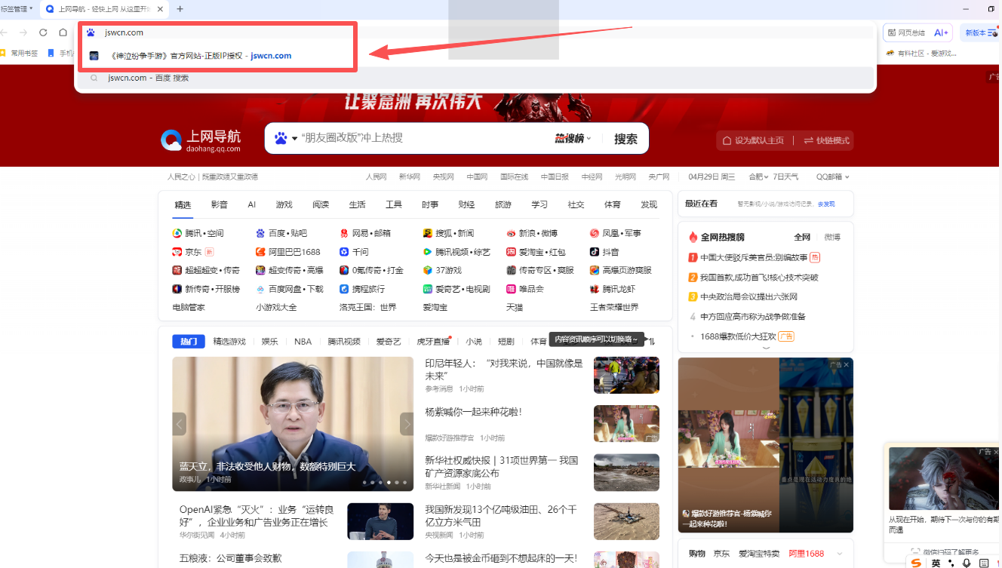The width and height of the screenshot is (1002, 568).
Task: Expand the 全网热搜榜 list chevron
Action: tap(766, 348)
